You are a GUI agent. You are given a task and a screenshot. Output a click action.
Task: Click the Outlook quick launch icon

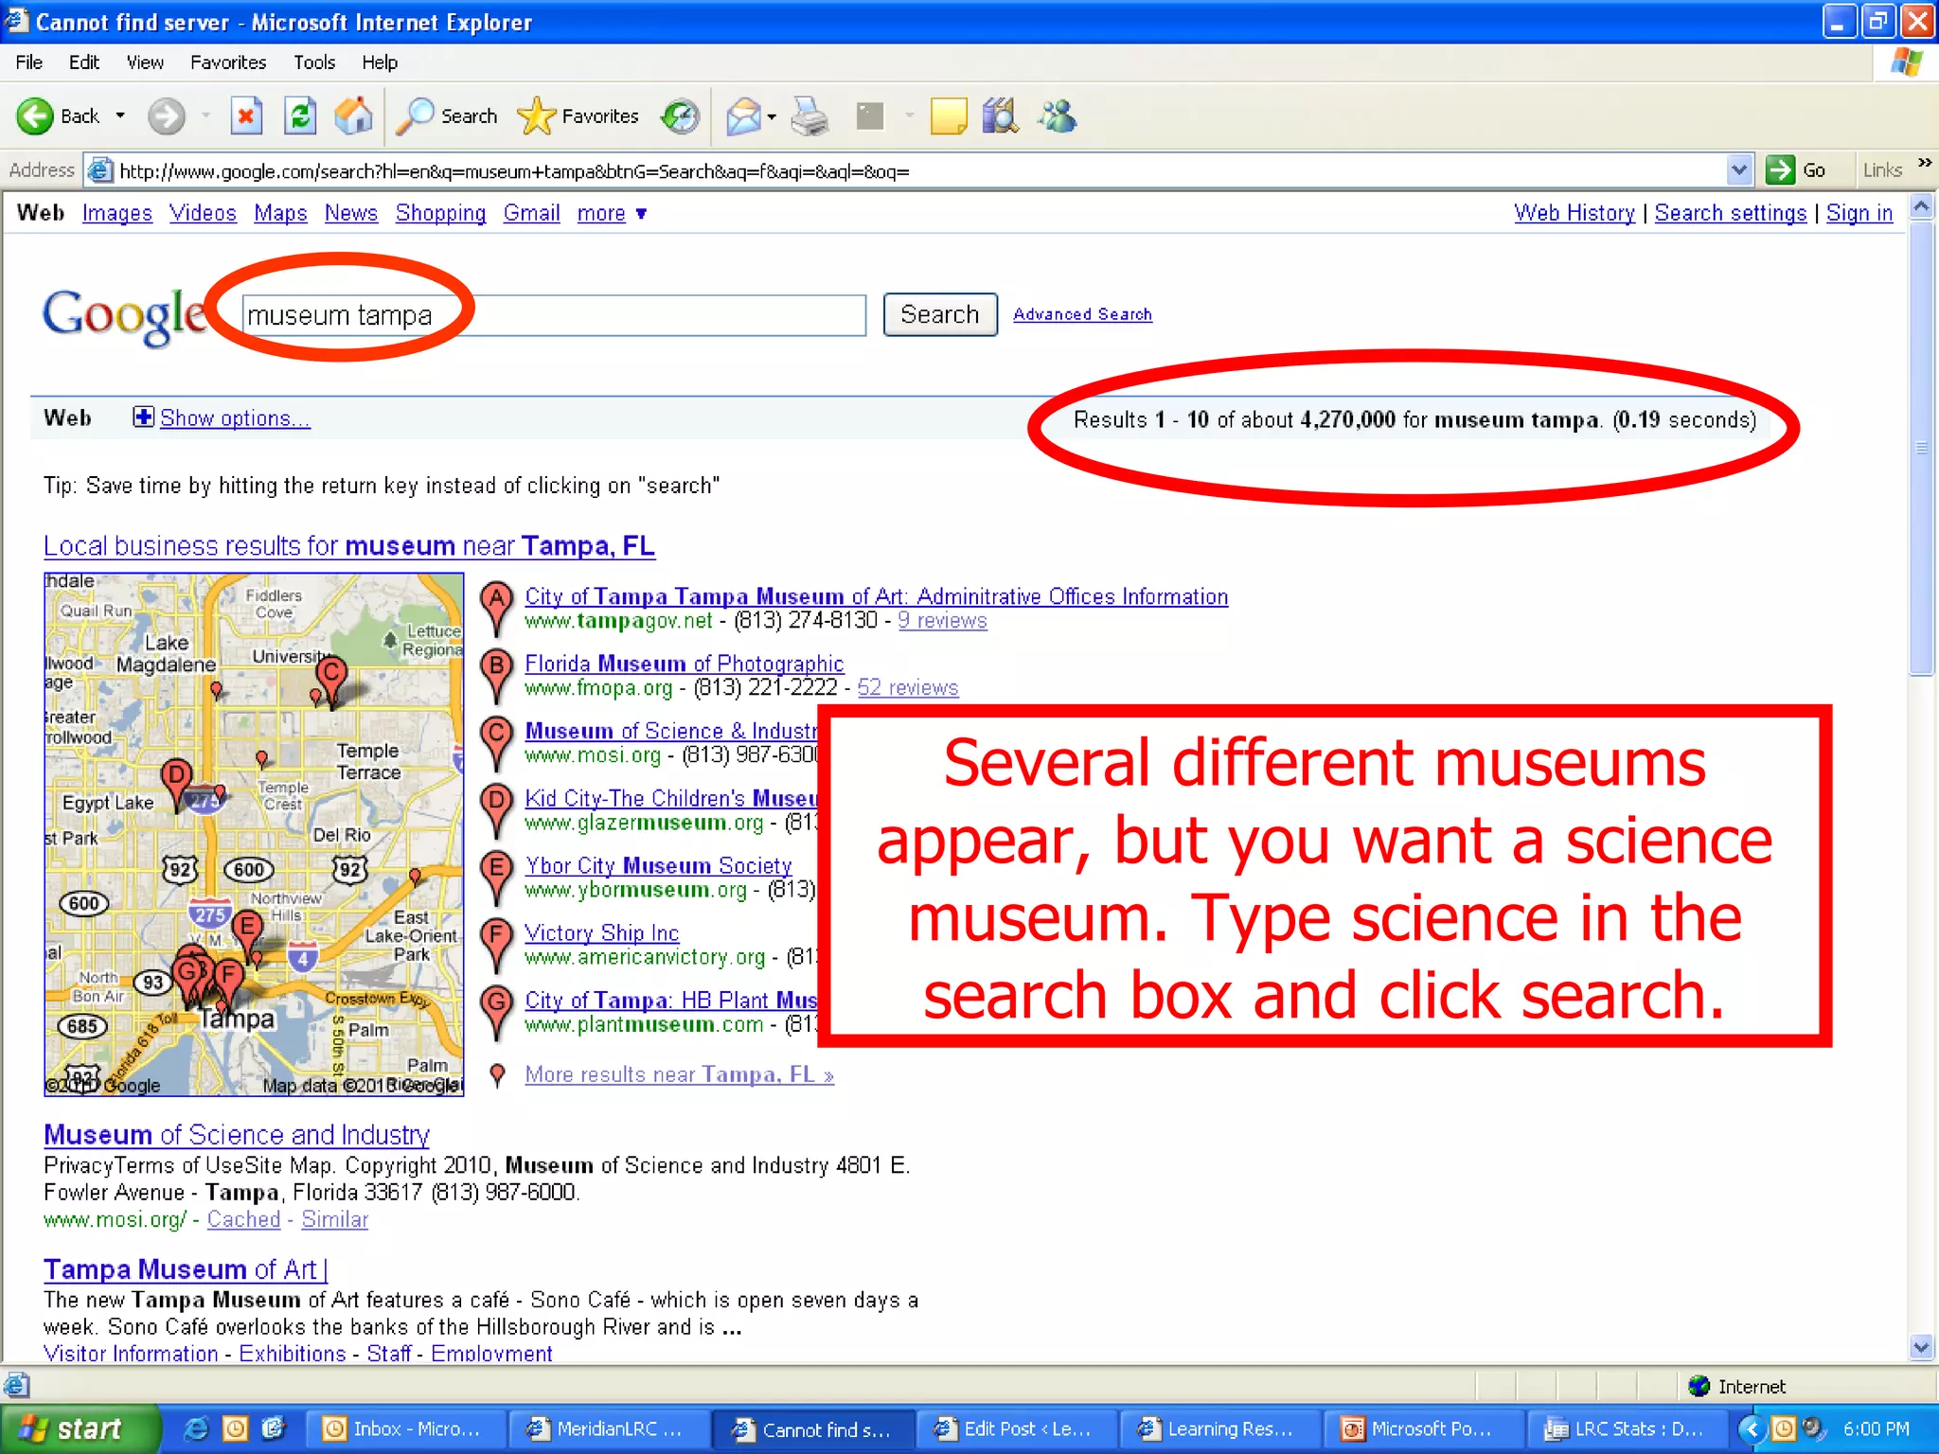tap(235, 1428)
